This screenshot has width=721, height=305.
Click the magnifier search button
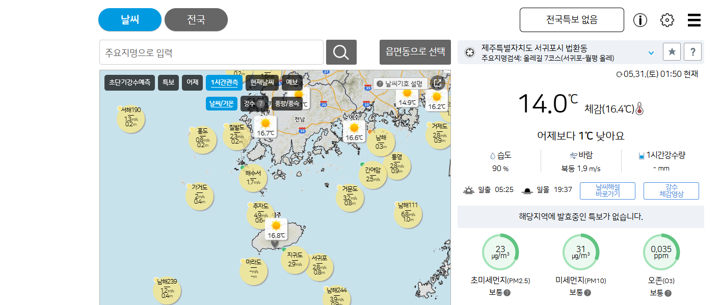tap(341, 52)
